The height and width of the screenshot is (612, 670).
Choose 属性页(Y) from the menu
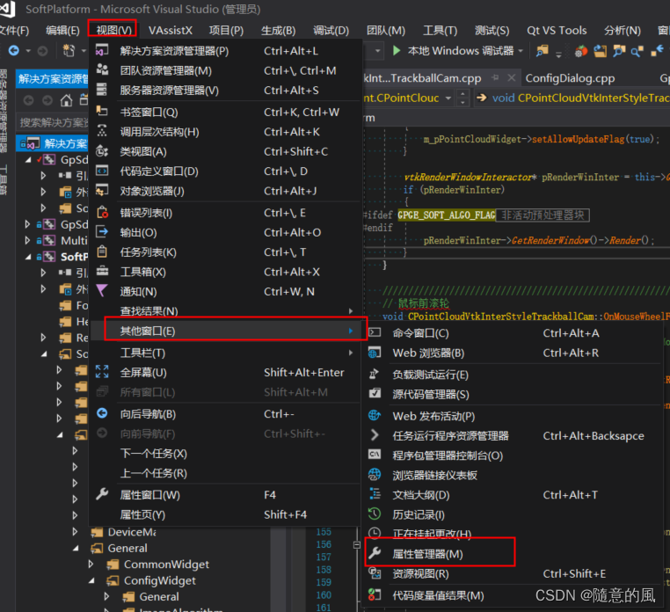[x=225, y=514]
